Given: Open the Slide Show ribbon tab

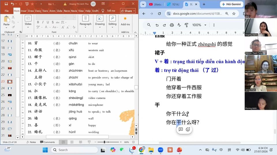Looking at the screenshot, I should point(59,11).
